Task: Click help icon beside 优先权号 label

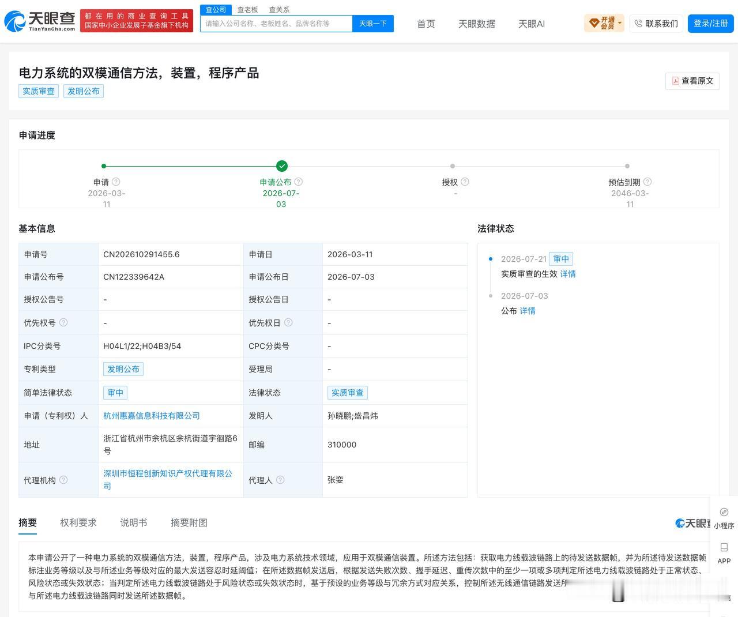Action: coord(63,322)
